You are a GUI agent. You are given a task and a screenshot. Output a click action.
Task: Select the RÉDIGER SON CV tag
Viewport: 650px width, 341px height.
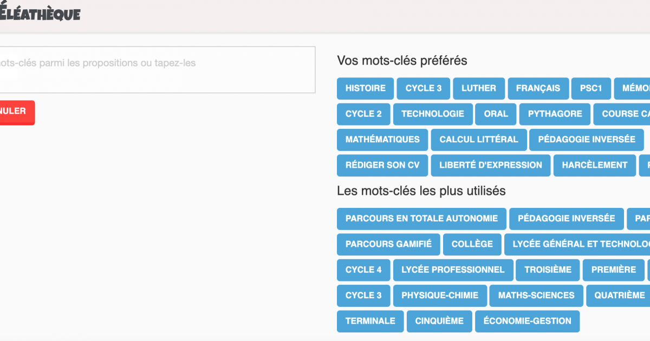coord(382,165)
